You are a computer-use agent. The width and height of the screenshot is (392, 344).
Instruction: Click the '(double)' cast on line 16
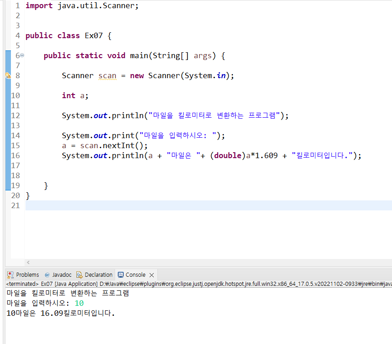pyautogui.click(x=228, y=155)
